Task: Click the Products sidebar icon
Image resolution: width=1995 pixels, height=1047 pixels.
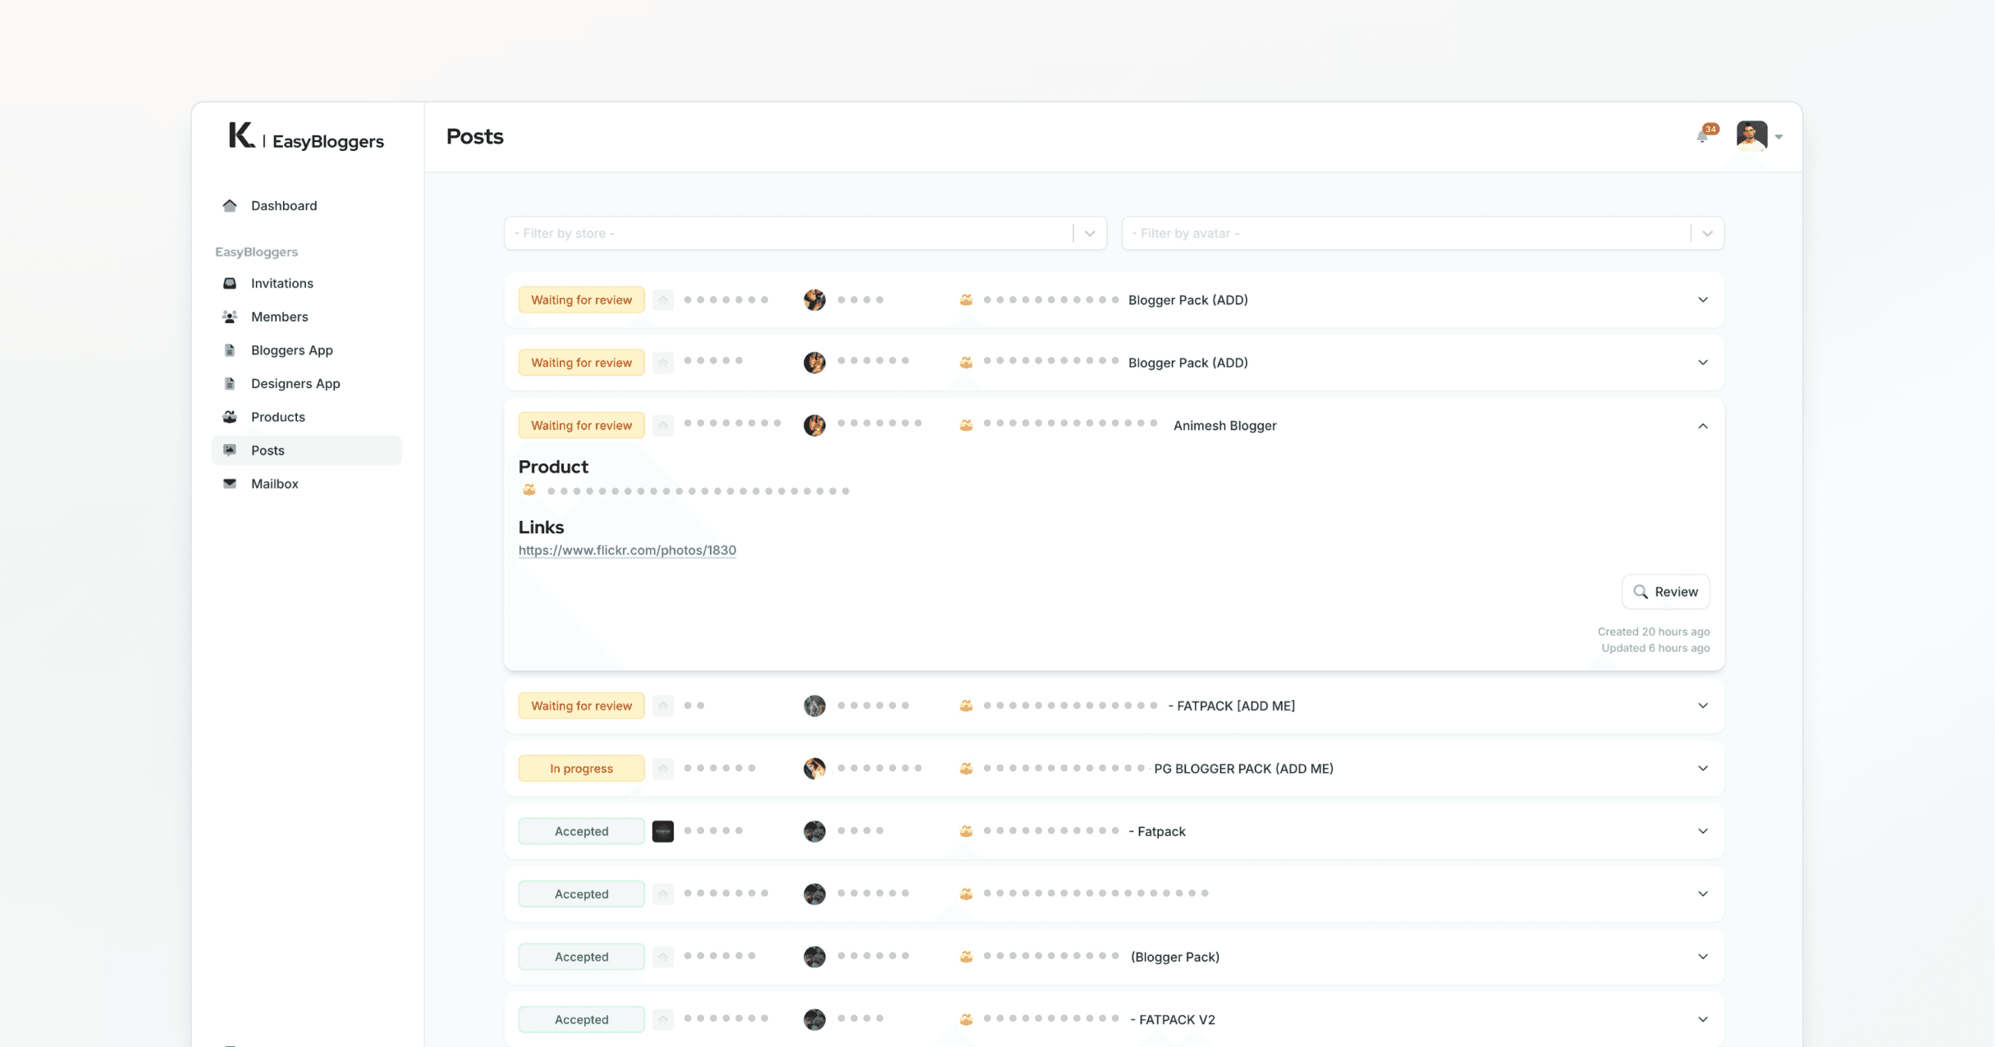Action: tap(230, 417)
